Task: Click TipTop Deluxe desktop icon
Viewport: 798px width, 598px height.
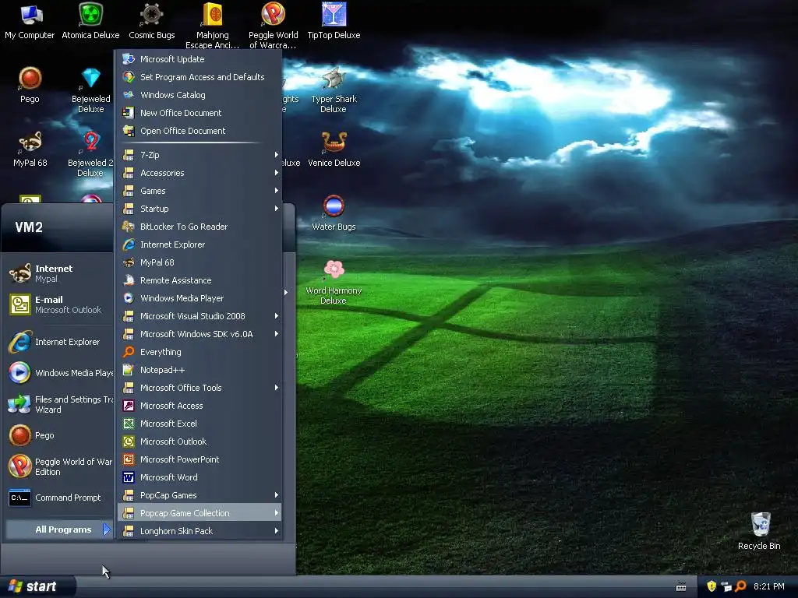Action: pos(334,21)
